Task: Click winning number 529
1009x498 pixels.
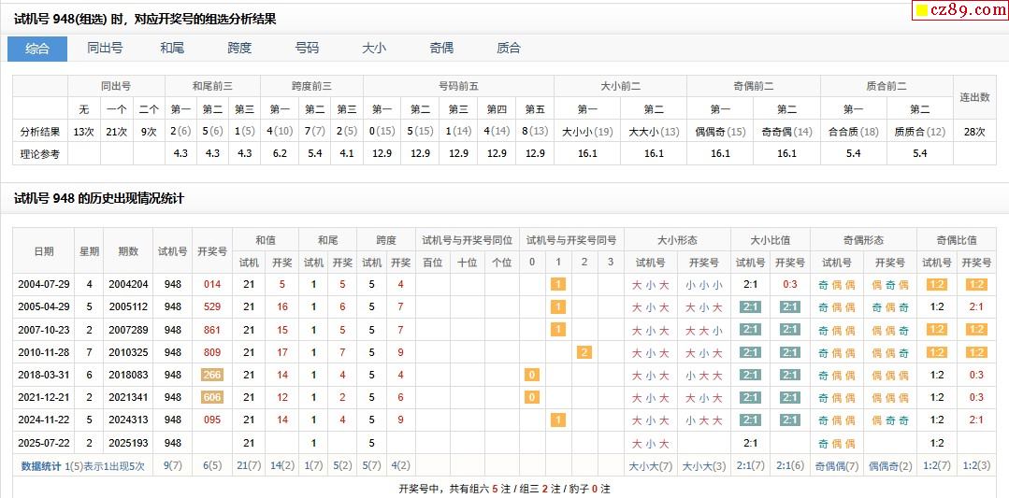Action: click(x=211, y=307)
